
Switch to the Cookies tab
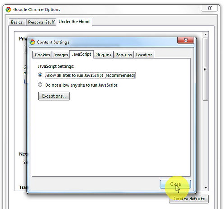42,55
